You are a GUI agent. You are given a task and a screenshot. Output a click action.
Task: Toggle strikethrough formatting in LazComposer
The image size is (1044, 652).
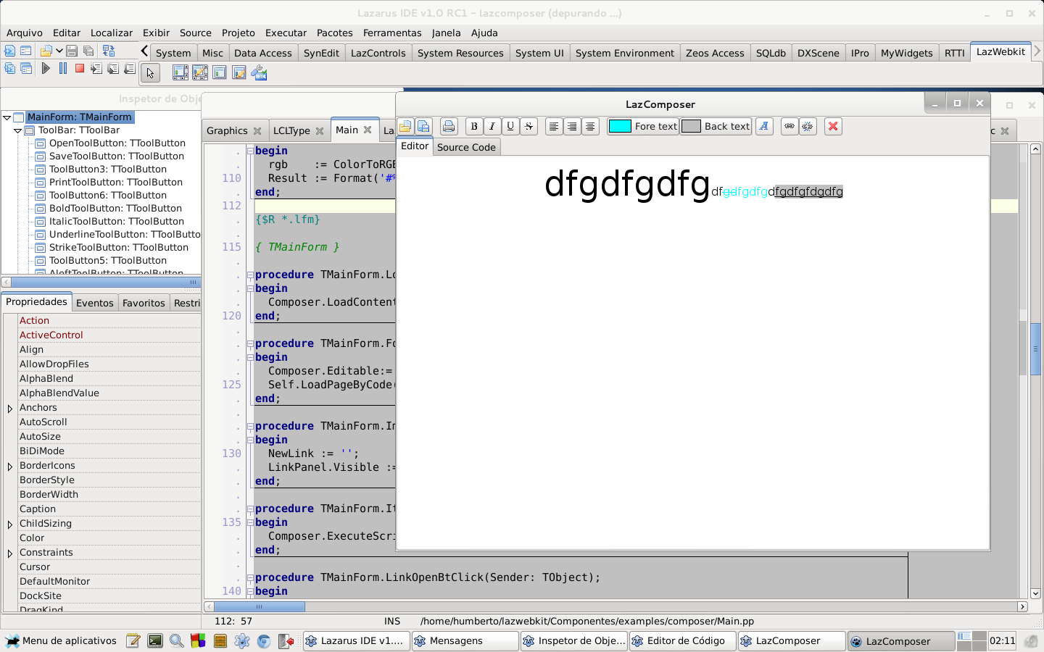[529, 126]
